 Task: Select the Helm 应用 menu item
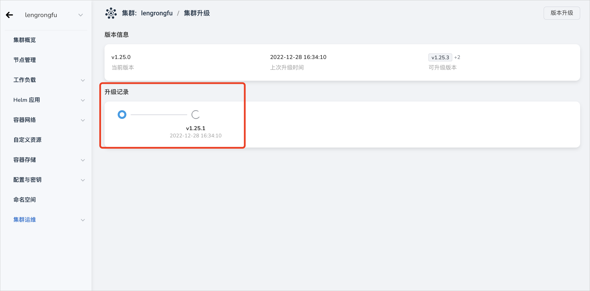pos(27,100)
